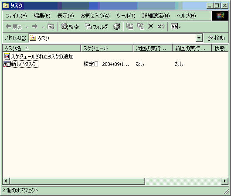Viewport: 231px width, 196px height.
Task: Click the title bar folder icon
Action: 6,6
